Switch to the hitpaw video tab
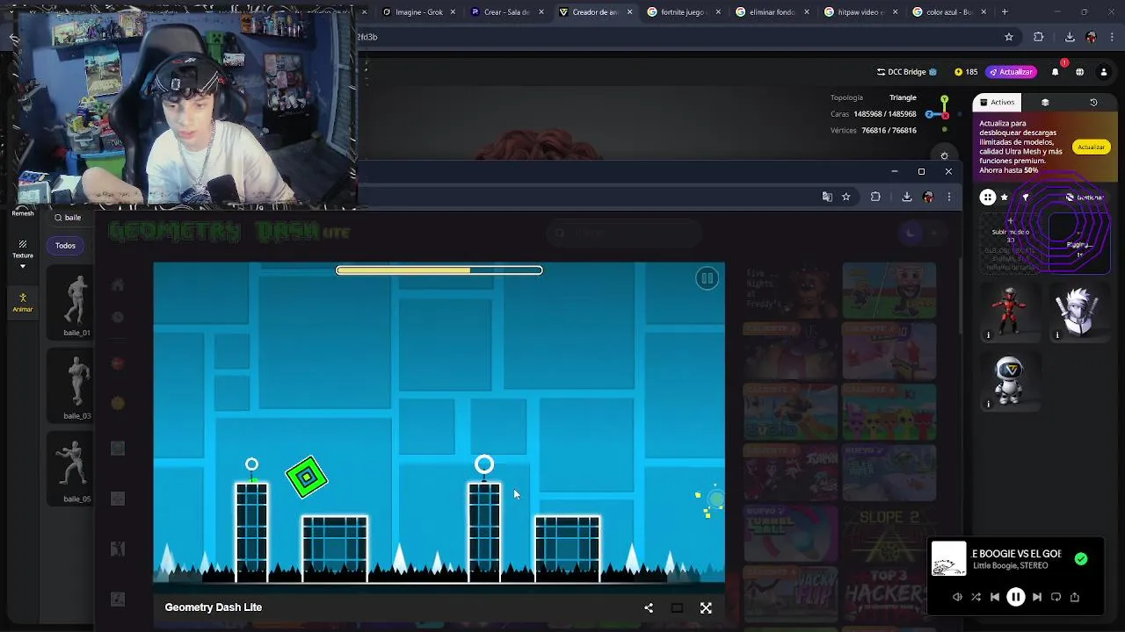Viewport: 1125px width, 632px height. [859, 12]
